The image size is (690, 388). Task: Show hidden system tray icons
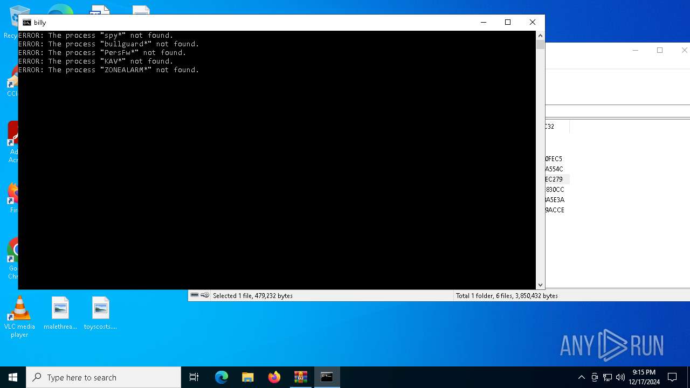click(581, 377)
